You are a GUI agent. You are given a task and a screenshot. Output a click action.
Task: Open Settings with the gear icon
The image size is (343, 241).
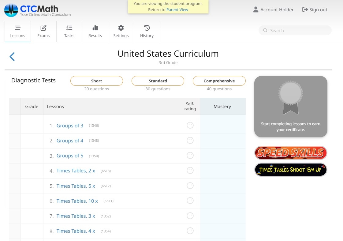point(121,31)
